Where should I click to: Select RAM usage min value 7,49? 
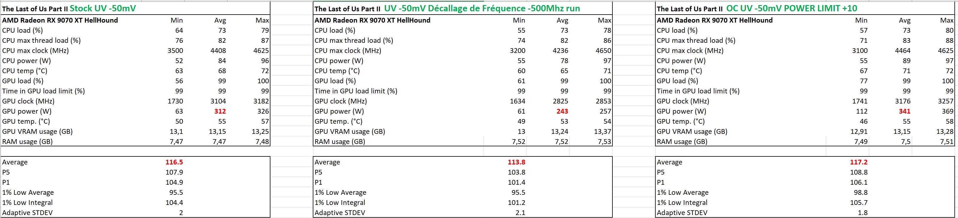click(x=861, y=142)
